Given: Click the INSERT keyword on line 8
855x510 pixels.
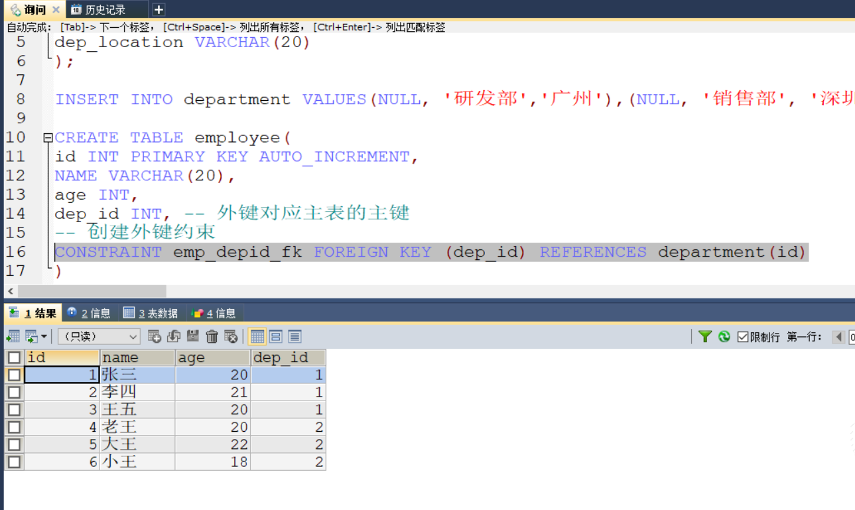Looking at the screenshot, I should (x=87, y=99).
